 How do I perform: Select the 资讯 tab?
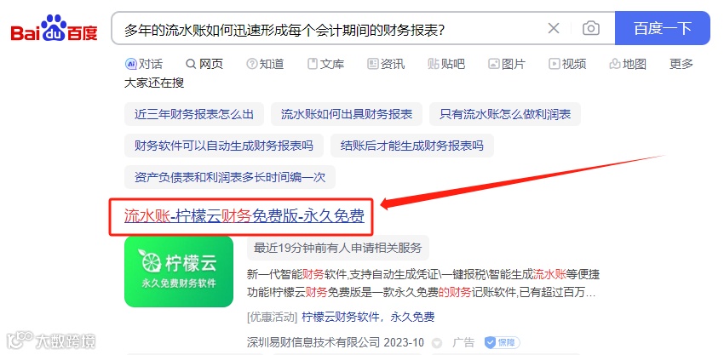point(386,64)
